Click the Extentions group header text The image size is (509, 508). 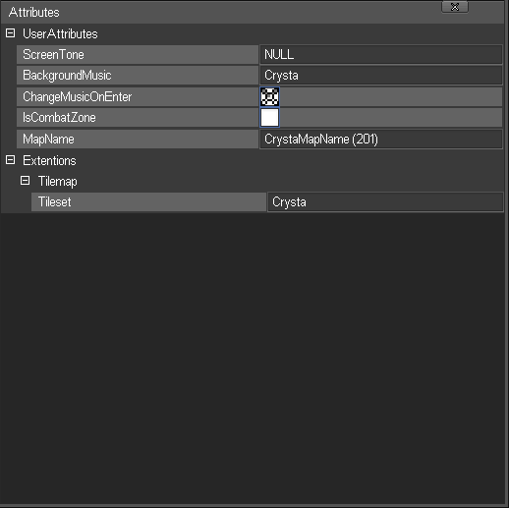point(49,160)
